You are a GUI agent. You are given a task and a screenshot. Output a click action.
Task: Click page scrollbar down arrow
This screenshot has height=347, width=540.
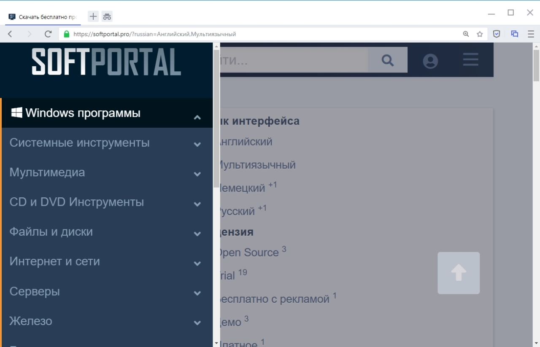(537, 343)
